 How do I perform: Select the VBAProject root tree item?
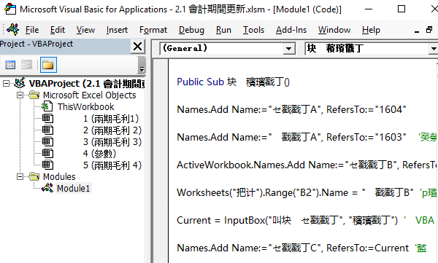[x=87, y=83]
